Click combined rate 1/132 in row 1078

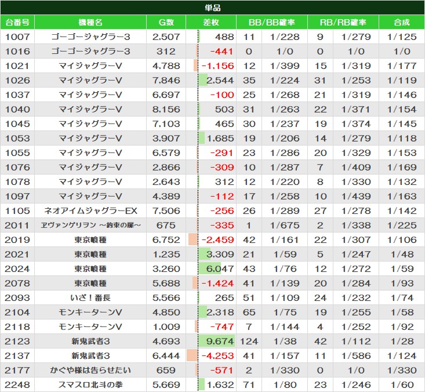[x=402, y=182]
